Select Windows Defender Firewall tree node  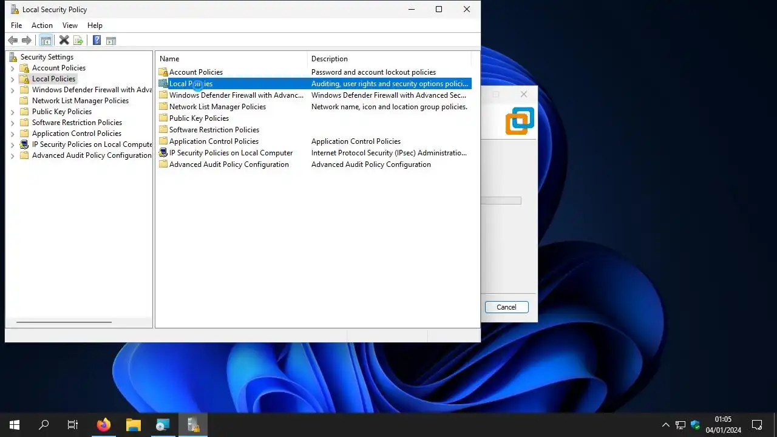(92, 90)
